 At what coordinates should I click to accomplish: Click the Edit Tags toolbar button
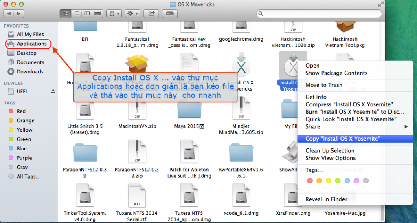click(170, 13)
